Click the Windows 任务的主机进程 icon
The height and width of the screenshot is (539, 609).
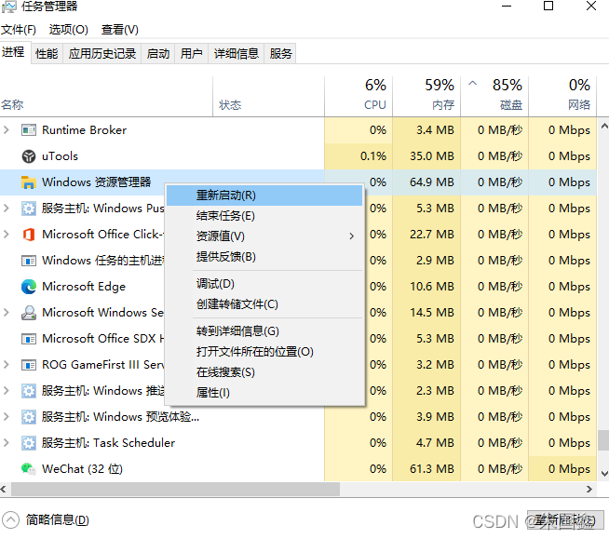[29, 260]
